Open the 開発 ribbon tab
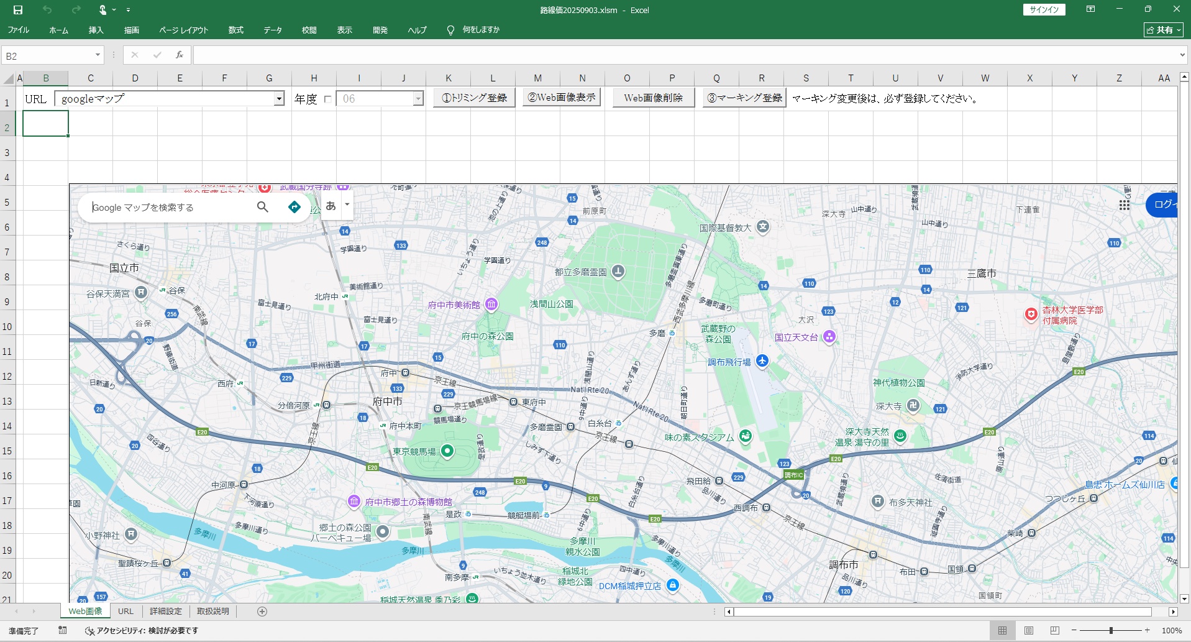The height and width of the screenshot is (642, 1191). (x=380, y=30)
